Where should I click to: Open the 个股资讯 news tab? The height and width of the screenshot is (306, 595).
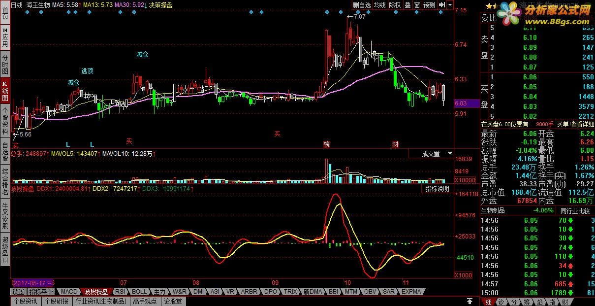pos(25,301)
